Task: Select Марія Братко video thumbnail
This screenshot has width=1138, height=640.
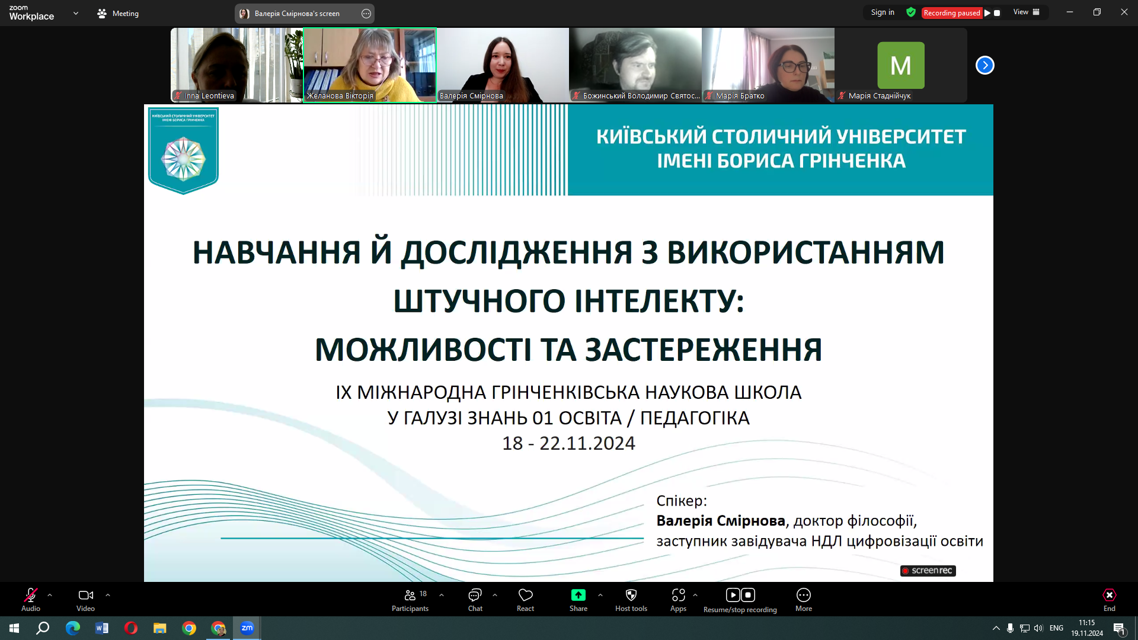Action: click(x=768, y=65)
